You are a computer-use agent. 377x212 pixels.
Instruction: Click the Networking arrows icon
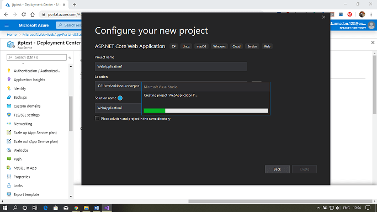[x=9, y=124]
